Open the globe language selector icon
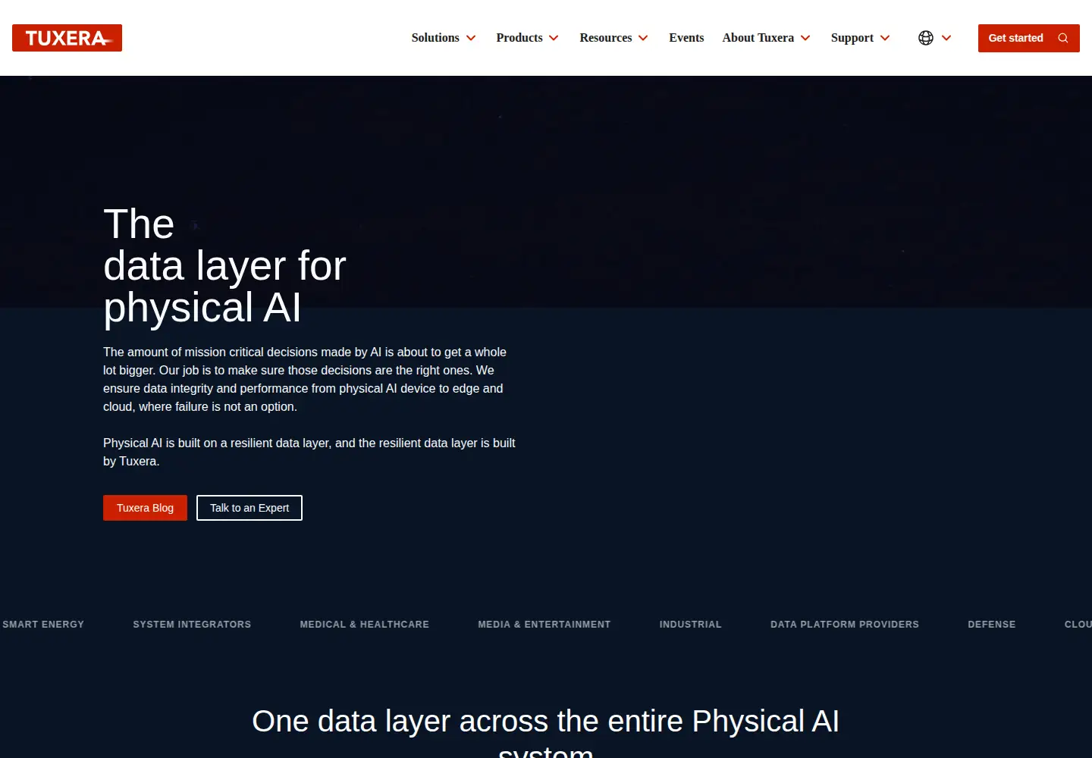 [925, 38]
